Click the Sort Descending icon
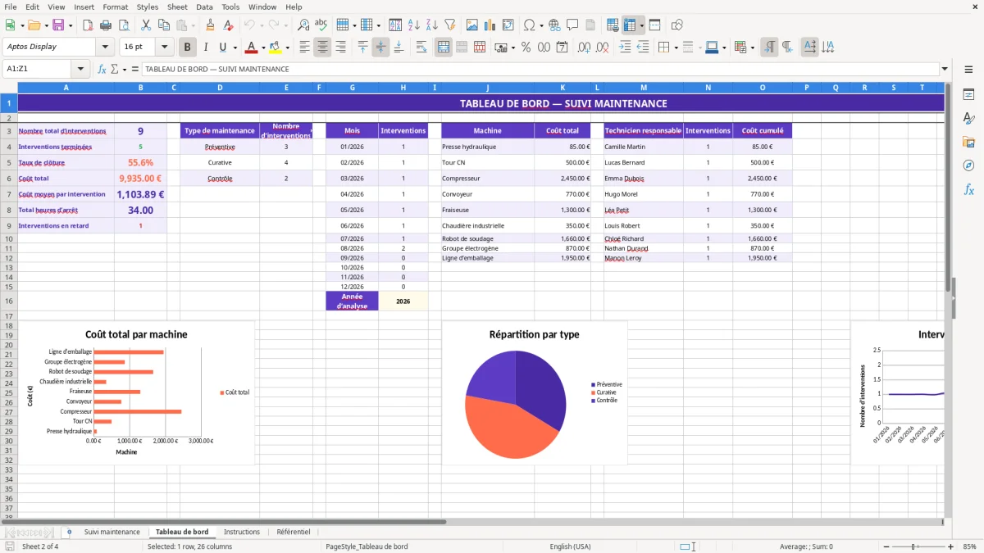The height and width of the screenshot is (553, 984). 431,25
